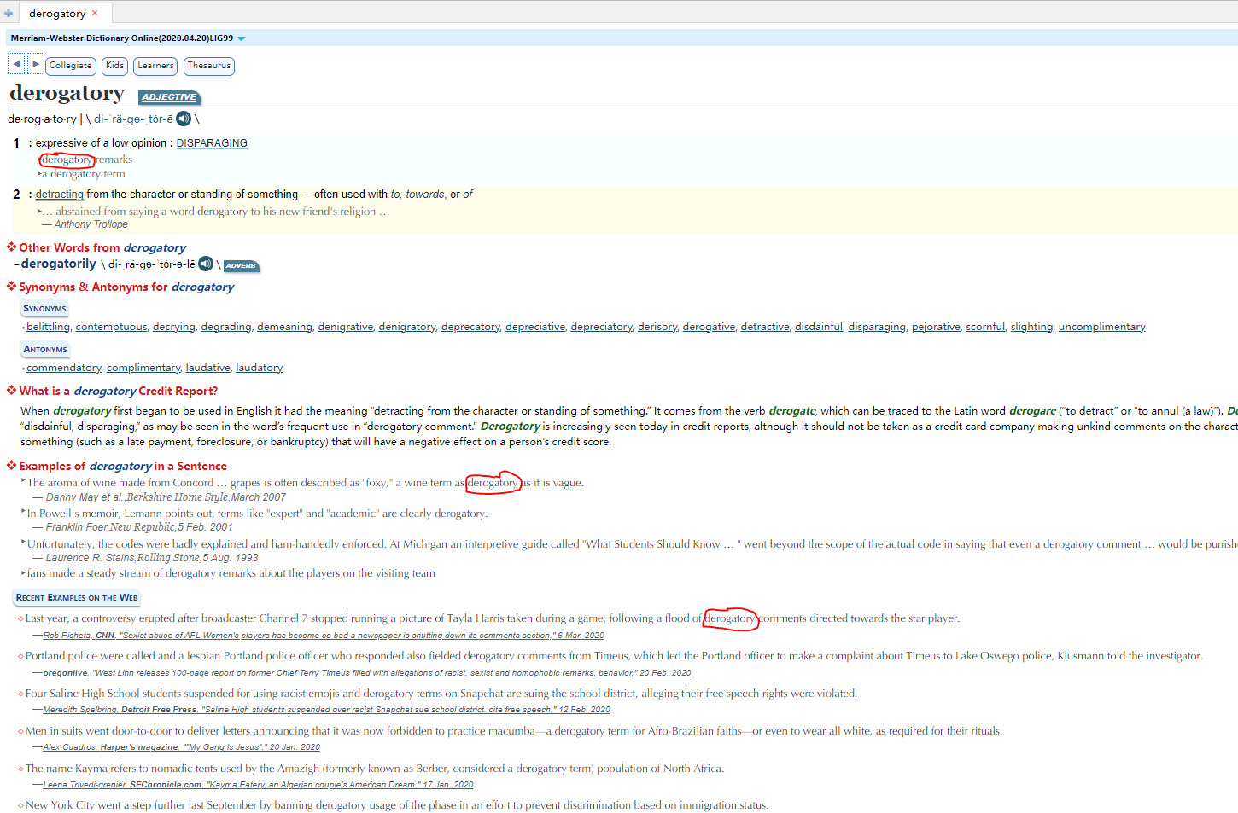
Task: Switch to the Learners dictionary
Action: tap(155, 66)
